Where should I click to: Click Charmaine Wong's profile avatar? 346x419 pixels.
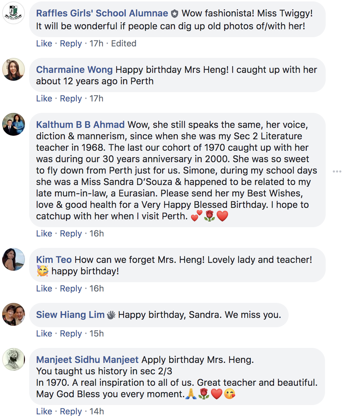coord(14,69)
